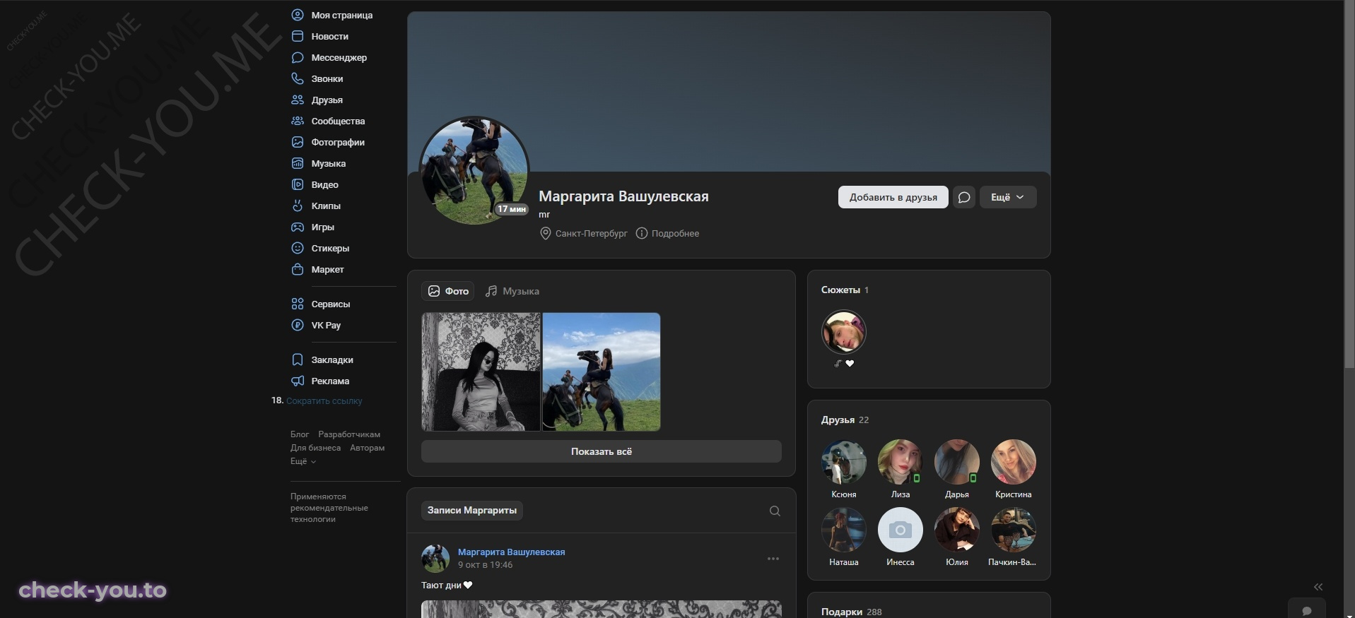Collapse chat panel with double-chevron icon

1318,587
